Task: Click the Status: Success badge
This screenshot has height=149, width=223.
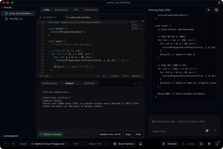Action: (51, 134)
